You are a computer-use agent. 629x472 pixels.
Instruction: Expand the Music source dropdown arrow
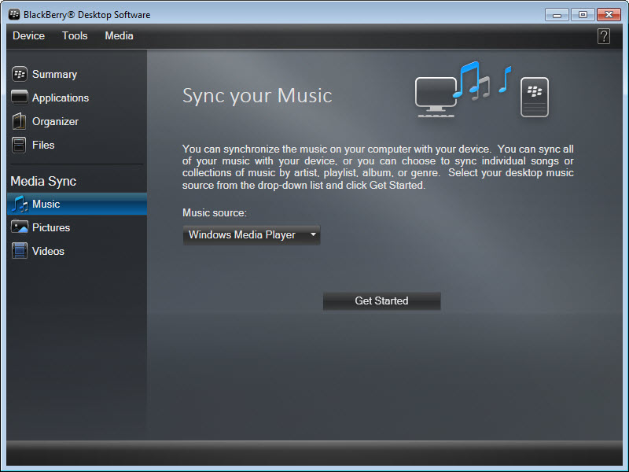(x=313, y=234)
